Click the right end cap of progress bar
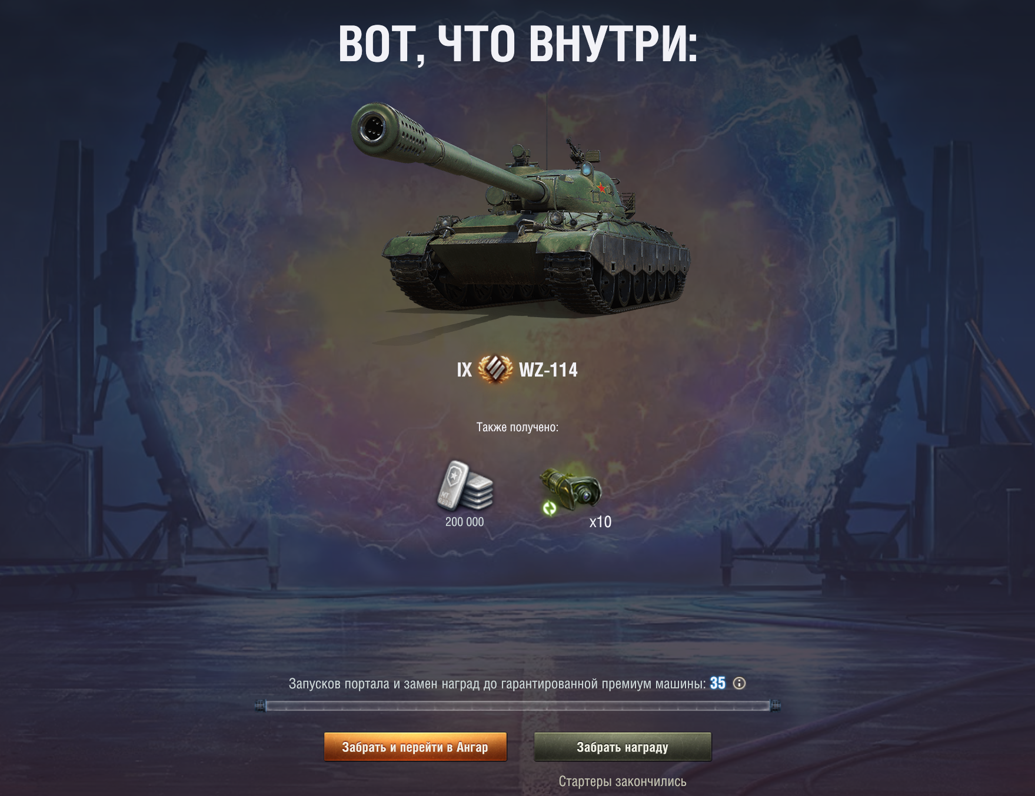This screenshot has width=1035, height=796. tap(775, 705)
